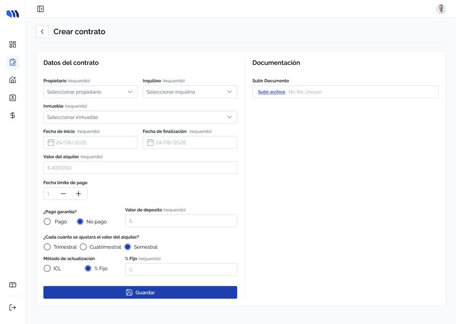This screenshot has width=456, height=324.
Task: Click the Datos del contrato heading
Action: [71, 63]
